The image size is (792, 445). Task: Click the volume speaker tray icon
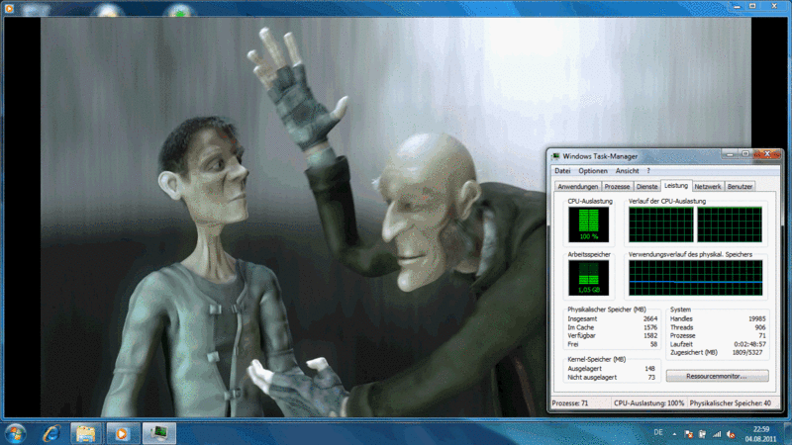coord(731,434)
